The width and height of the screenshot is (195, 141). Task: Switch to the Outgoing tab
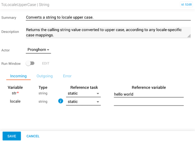[44, 76]
